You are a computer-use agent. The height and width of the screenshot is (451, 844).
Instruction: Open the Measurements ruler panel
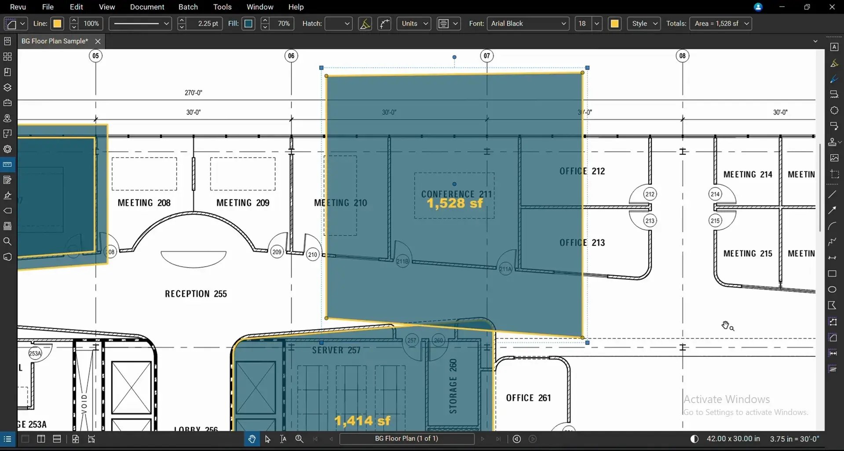pyautogui.click(x=7, y=165)
